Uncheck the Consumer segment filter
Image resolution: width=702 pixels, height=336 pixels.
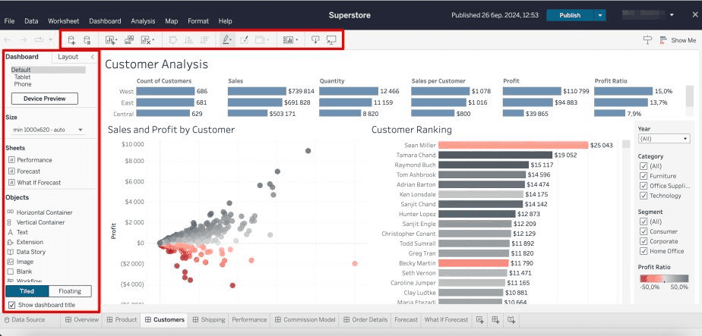point(643,231)
